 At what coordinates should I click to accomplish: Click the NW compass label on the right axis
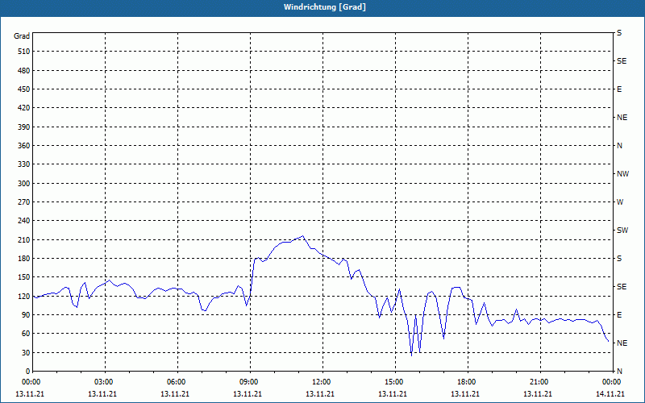tap(622, 174)
